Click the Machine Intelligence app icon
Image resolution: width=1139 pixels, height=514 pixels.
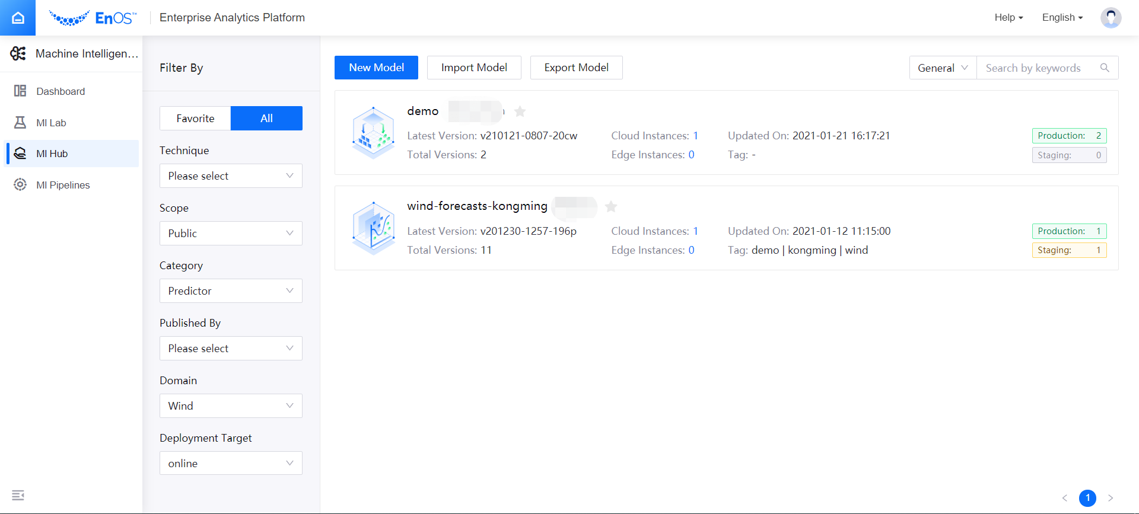pyautogui.click(x=18, y=54)
